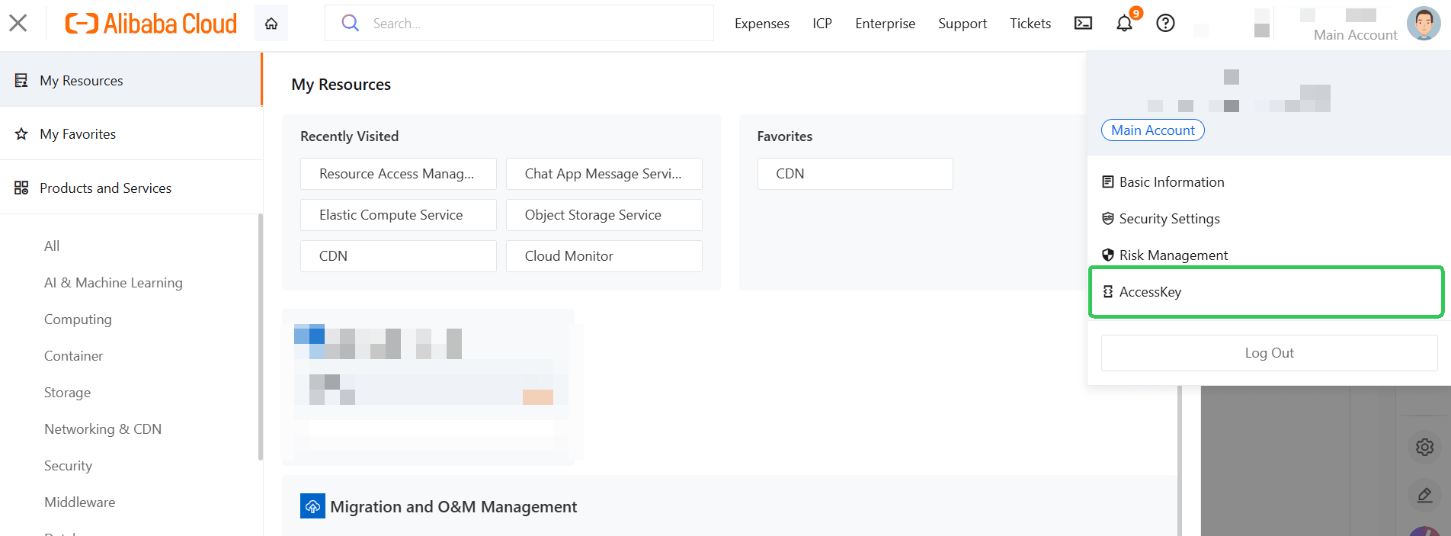
Task: Select the Security category
Action: coord(68,465)
